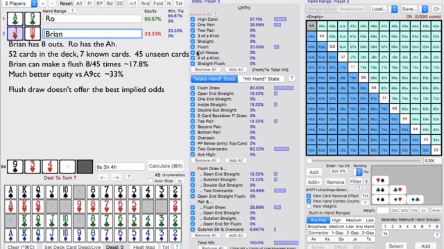Click the Calculate button

pyautogui.click(x=166, y=166)
